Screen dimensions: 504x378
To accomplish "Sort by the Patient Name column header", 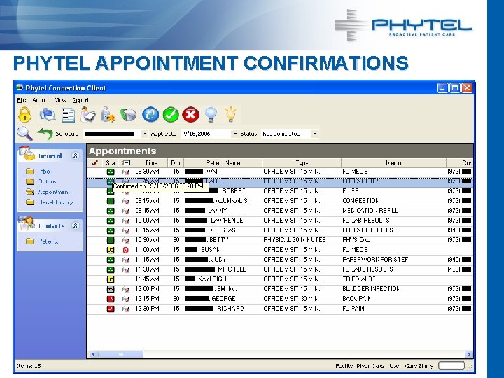I will pos(223,163).
